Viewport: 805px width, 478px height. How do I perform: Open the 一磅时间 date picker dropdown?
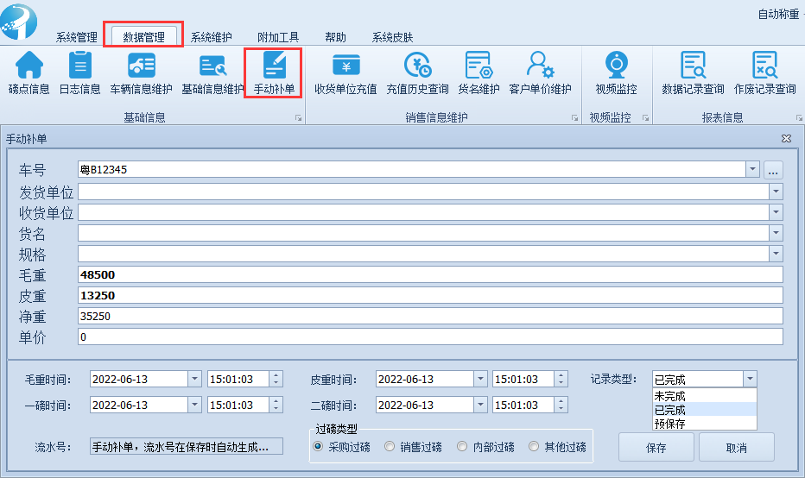point(194,405)
